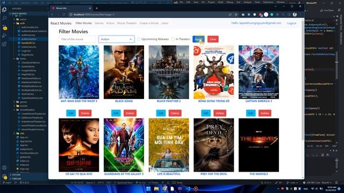The height and width of the screenshot is (193, 344).
Task: Open Visual Studio from the taskbar
Action: click(180, 189)
